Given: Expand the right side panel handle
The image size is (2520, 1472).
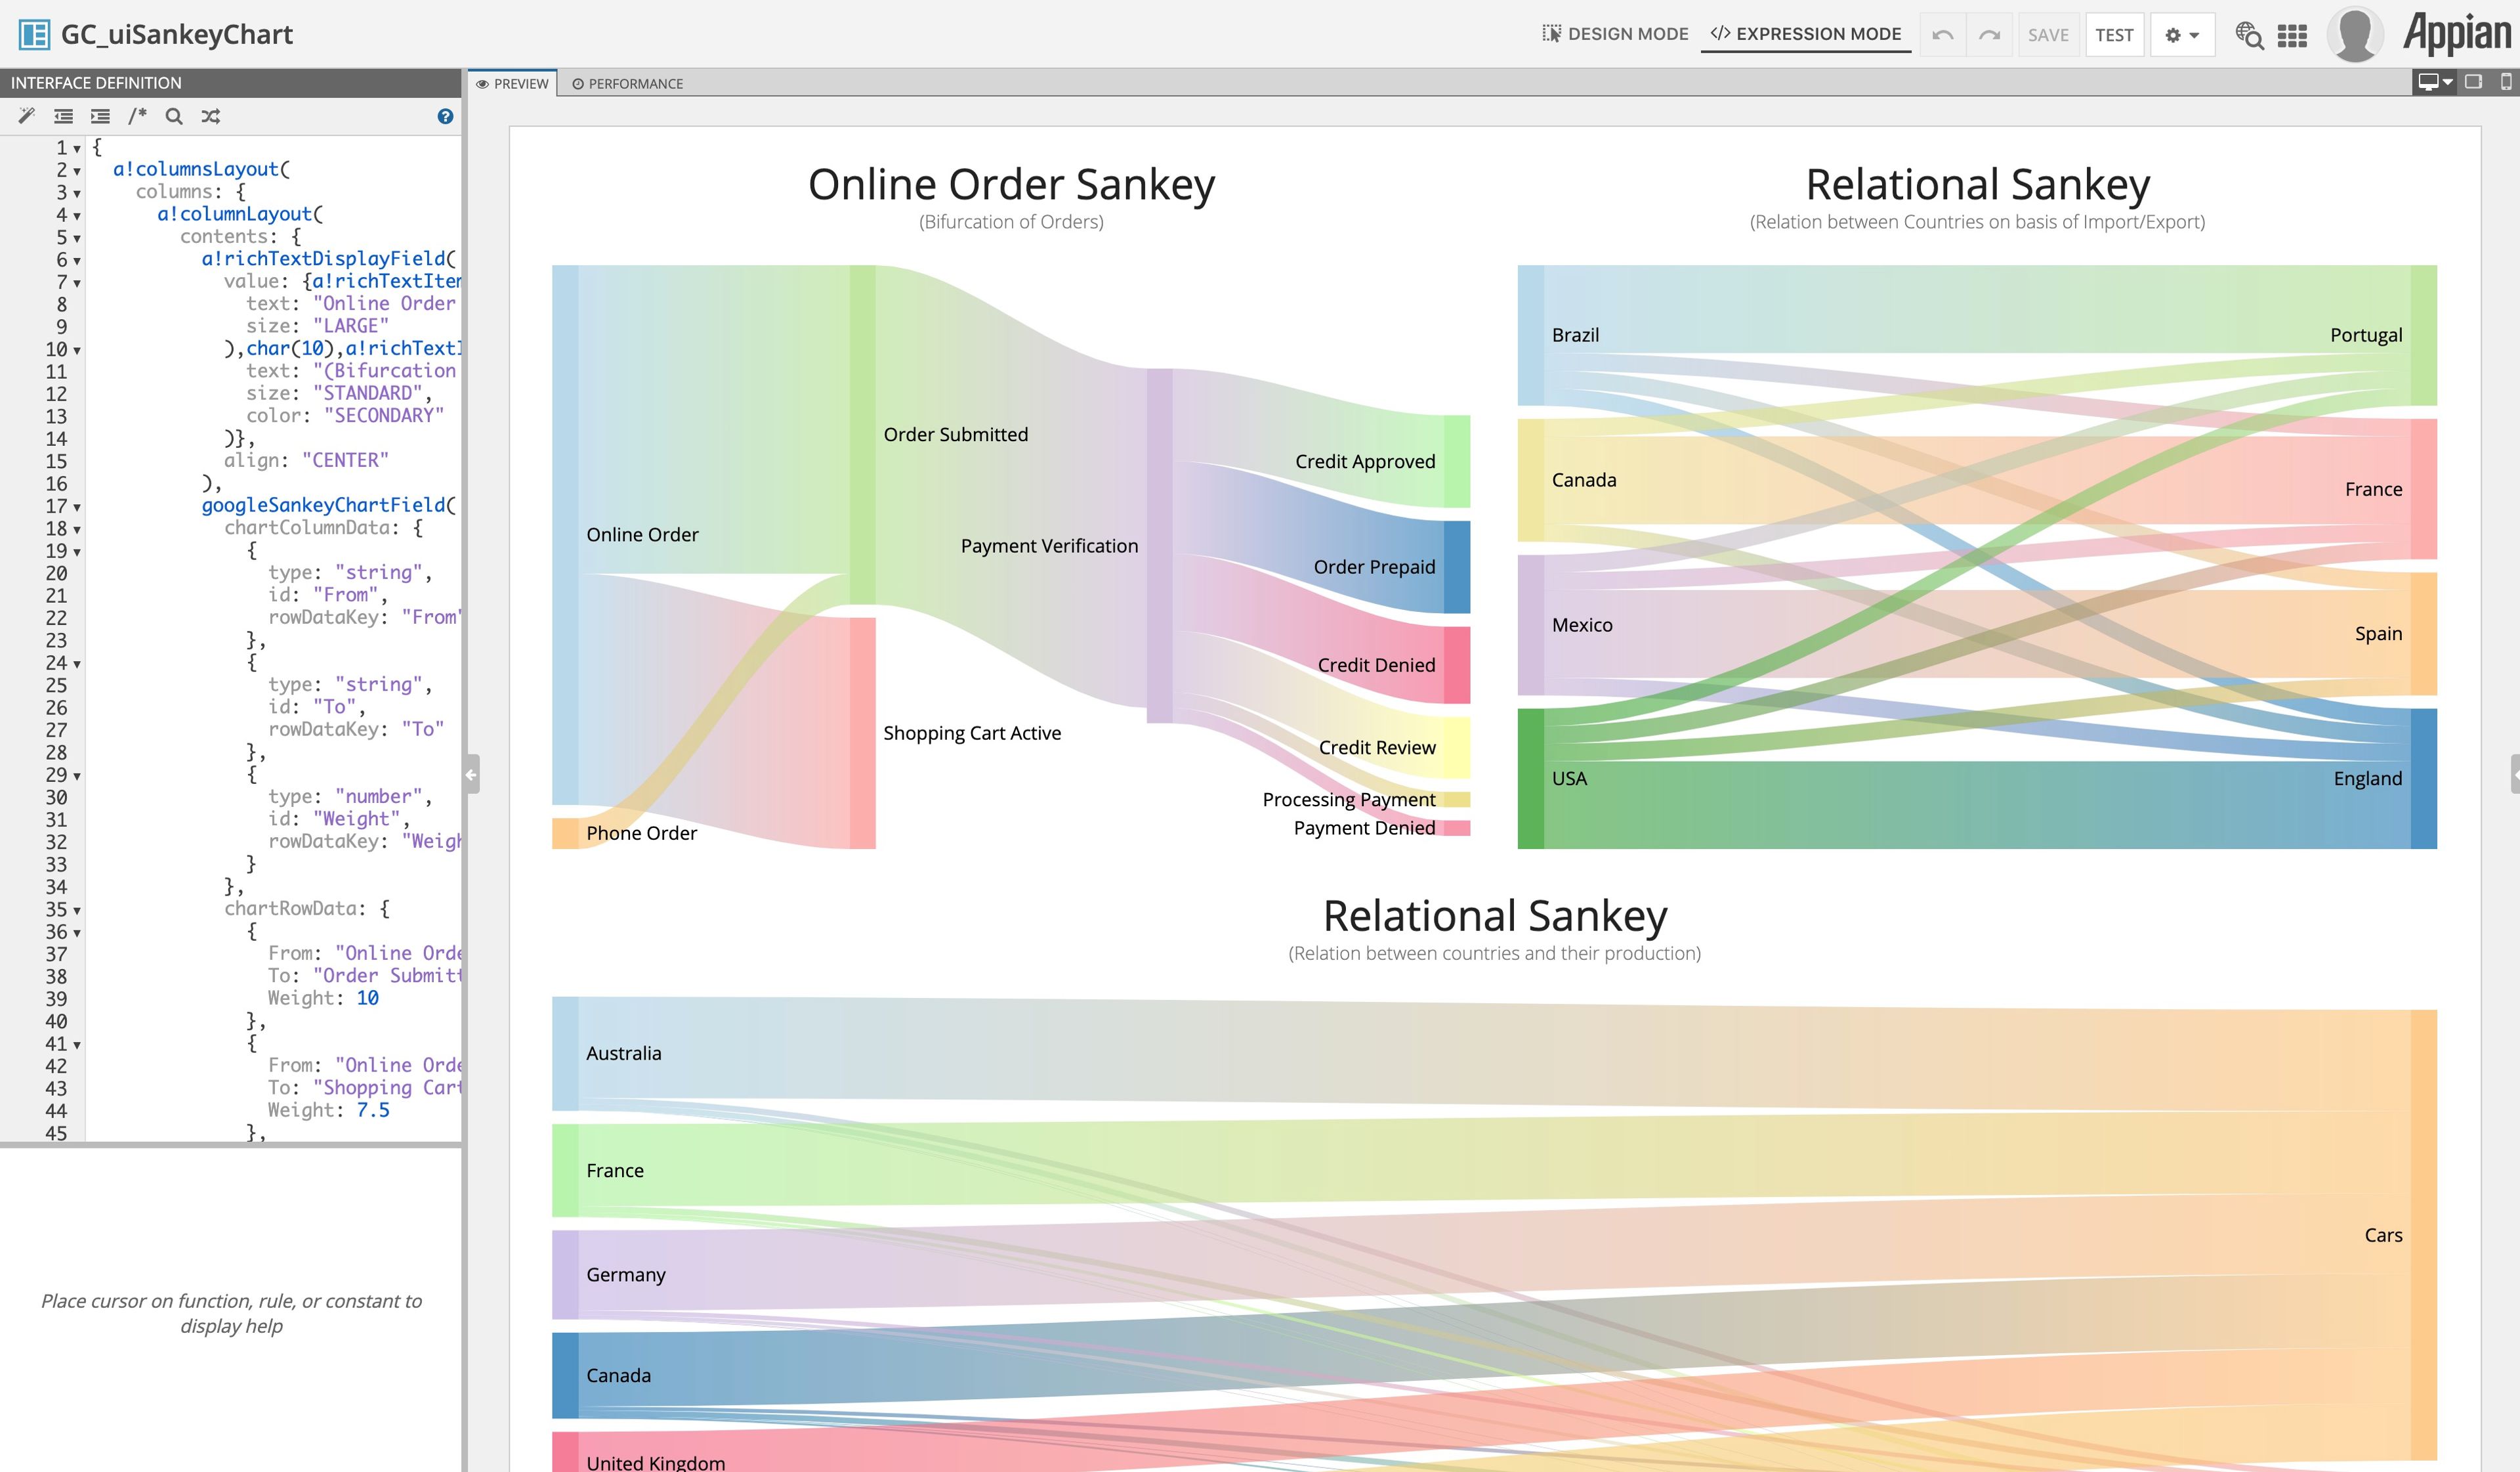Looking at the screenshot, I should pyautogui.click(x=2514, y=773).
